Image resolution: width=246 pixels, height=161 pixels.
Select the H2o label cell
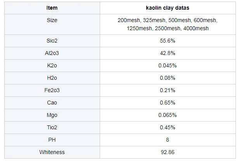click(52, 78)
